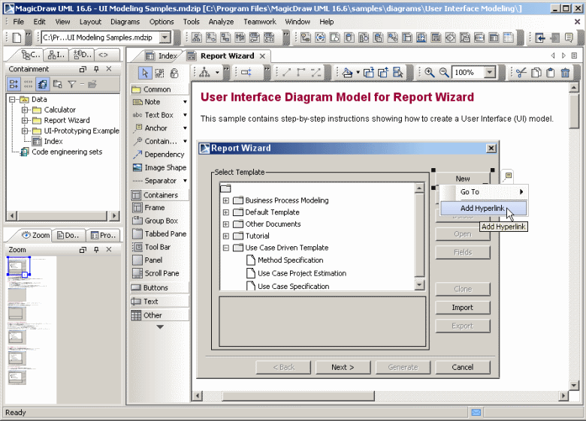The image size is (586, 421).
Task: Choose Add Hyperlink from context menu
Action: 484,209
